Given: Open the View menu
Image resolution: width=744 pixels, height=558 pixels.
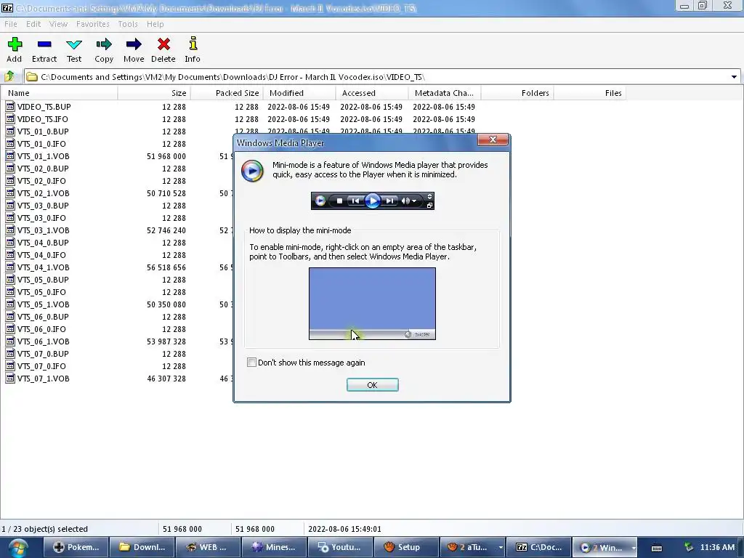Looking at the screenshot, I should 58,24.
